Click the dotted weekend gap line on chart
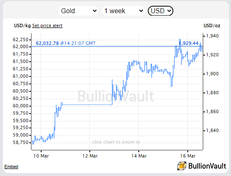This screenshot has height=176, width=231. [87, 104]
